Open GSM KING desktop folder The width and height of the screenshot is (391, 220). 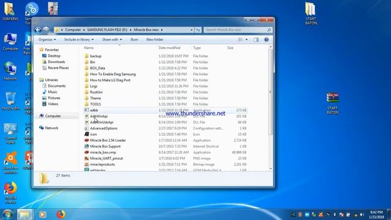coord(10,12)
